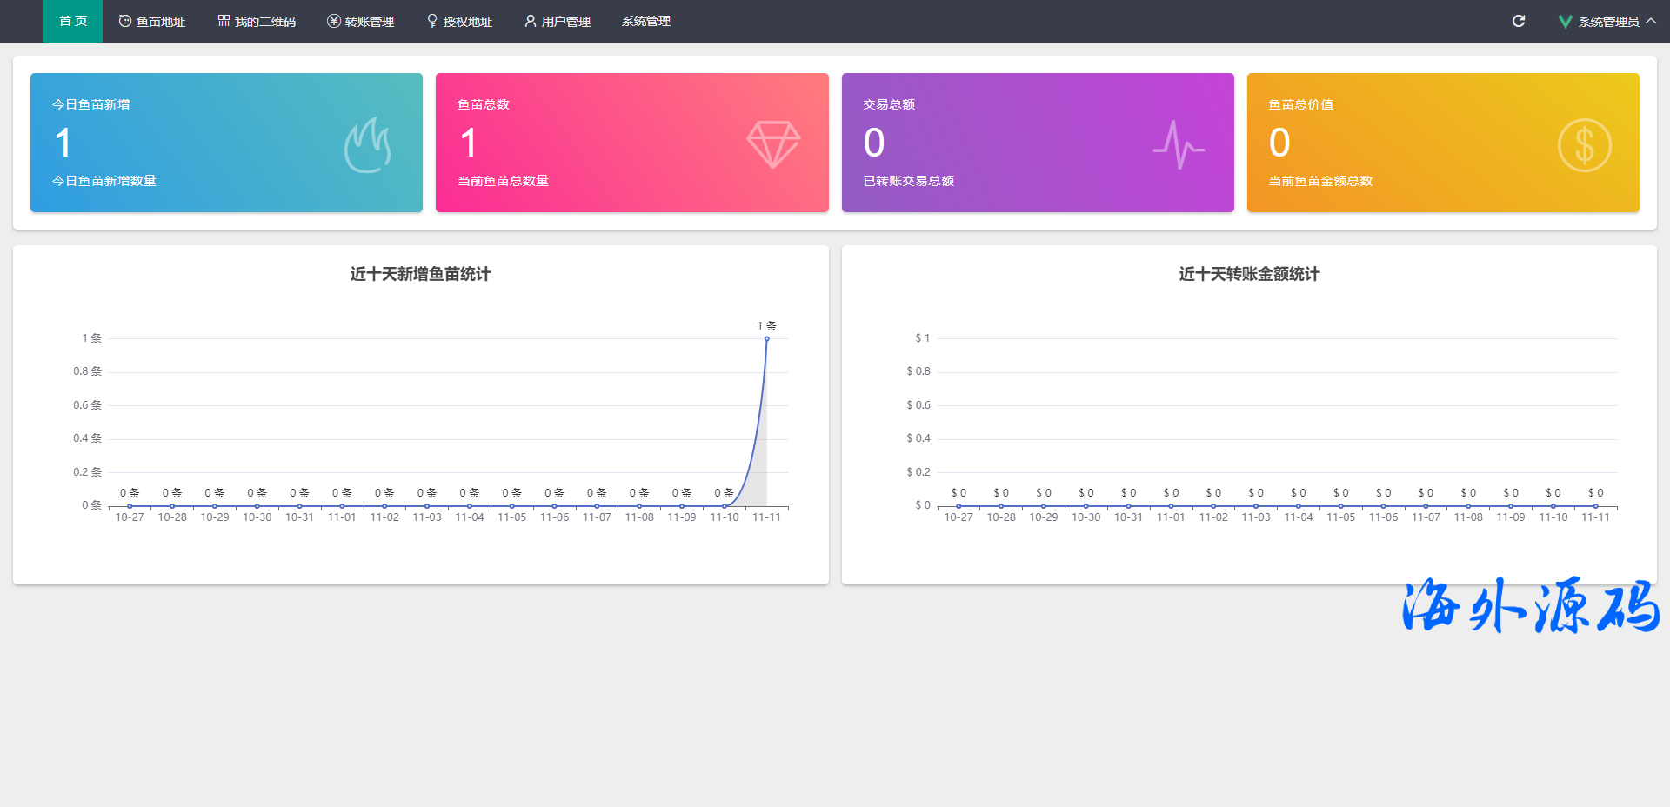Click the pulse icon on purple card

[x=1179, y=144]
